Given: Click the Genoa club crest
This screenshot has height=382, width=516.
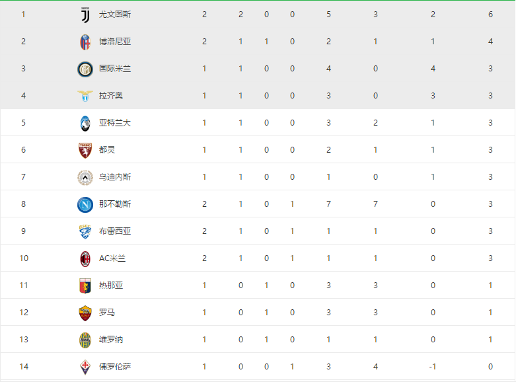Looking at the screenshot, I should 85,286.
